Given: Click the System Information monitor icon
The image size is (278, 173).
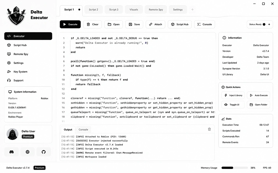Looking at the screenshot, I should click(x=10, y=92).
